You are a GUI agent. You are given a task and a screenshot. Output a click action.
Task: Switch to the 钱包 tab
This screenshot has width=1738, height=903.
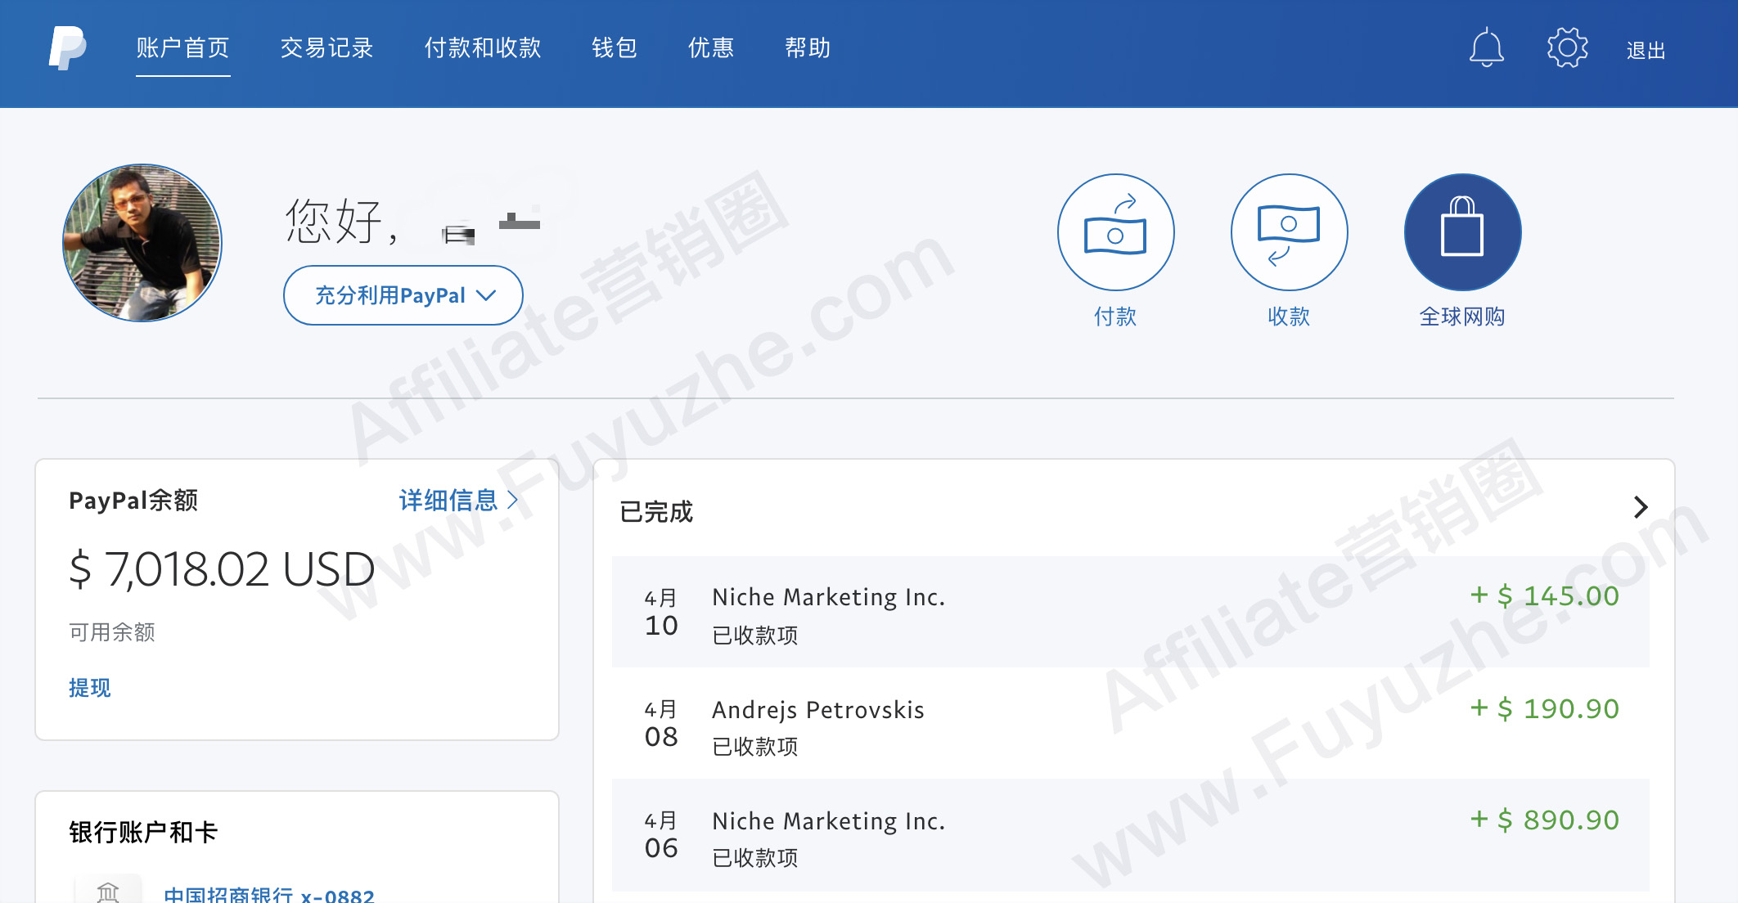(615, 47)
